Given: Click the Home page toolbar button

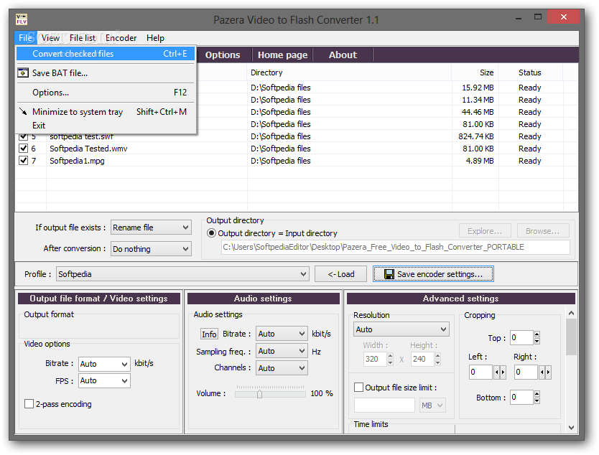Looking at the screenshot, I should tap(282, 55).
